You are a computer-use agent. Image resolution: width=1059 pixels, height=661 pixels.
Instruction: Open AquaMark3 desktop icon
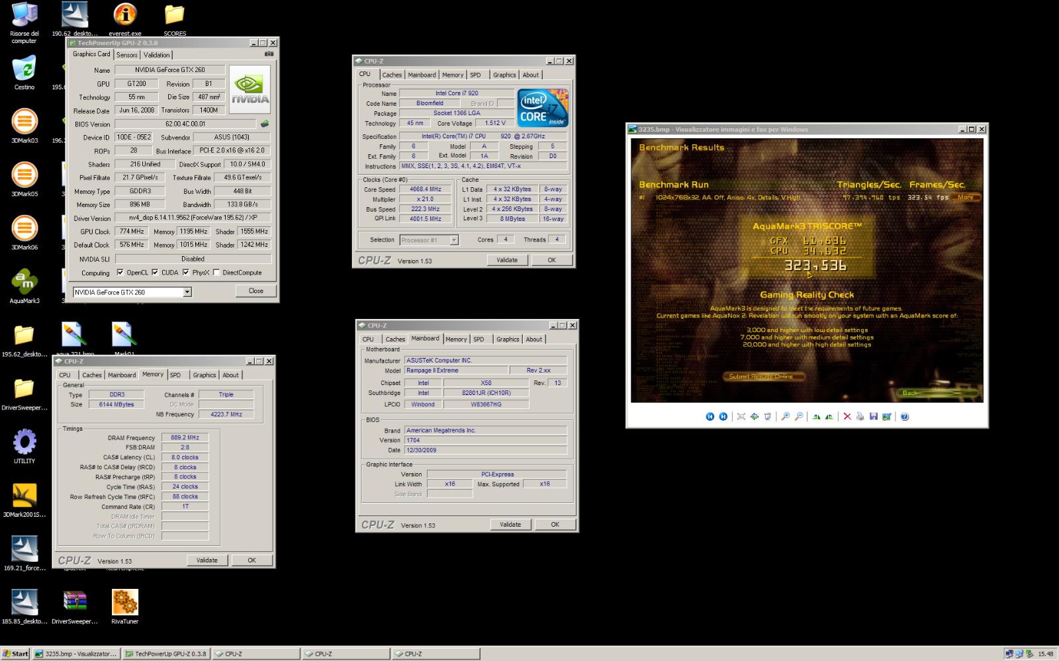point(24,286)
